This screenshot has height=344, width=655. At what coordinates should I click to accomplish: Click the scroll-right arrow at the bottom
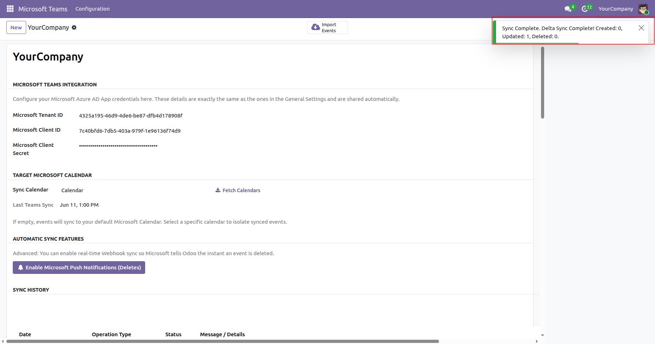pyautogui.click(x=537, y=342)
